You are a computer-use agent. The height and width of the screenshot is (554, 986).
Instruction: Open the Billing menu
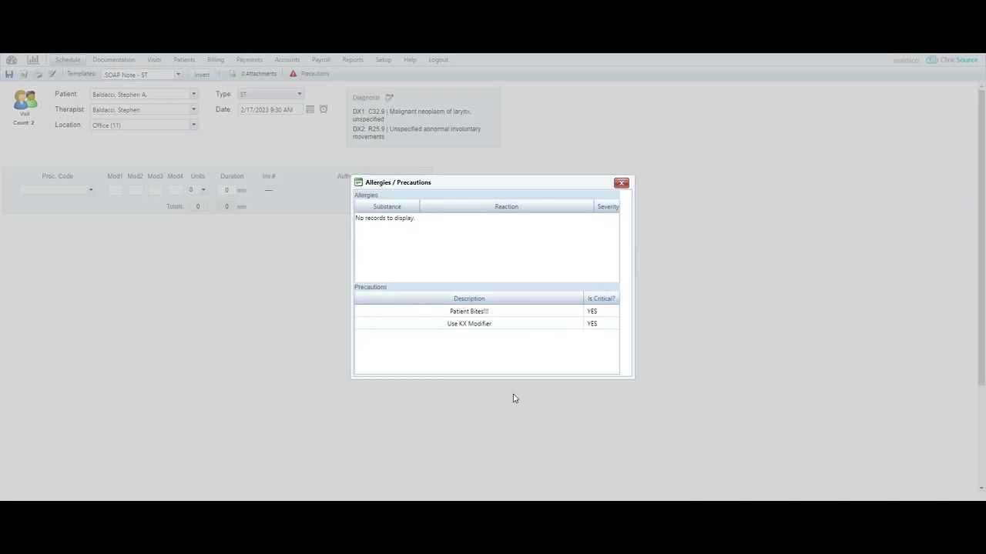215,60
